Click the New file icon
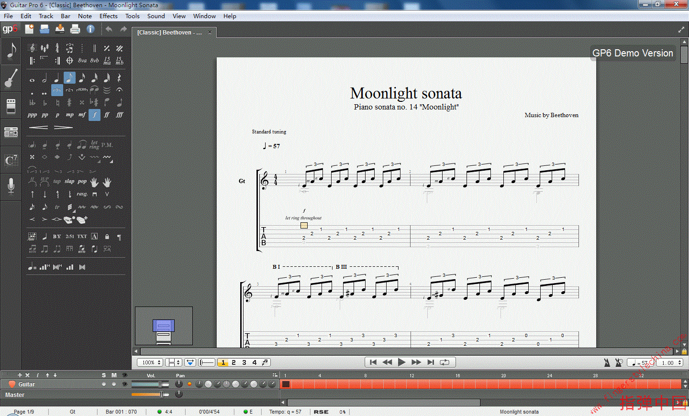 [29, 29]
